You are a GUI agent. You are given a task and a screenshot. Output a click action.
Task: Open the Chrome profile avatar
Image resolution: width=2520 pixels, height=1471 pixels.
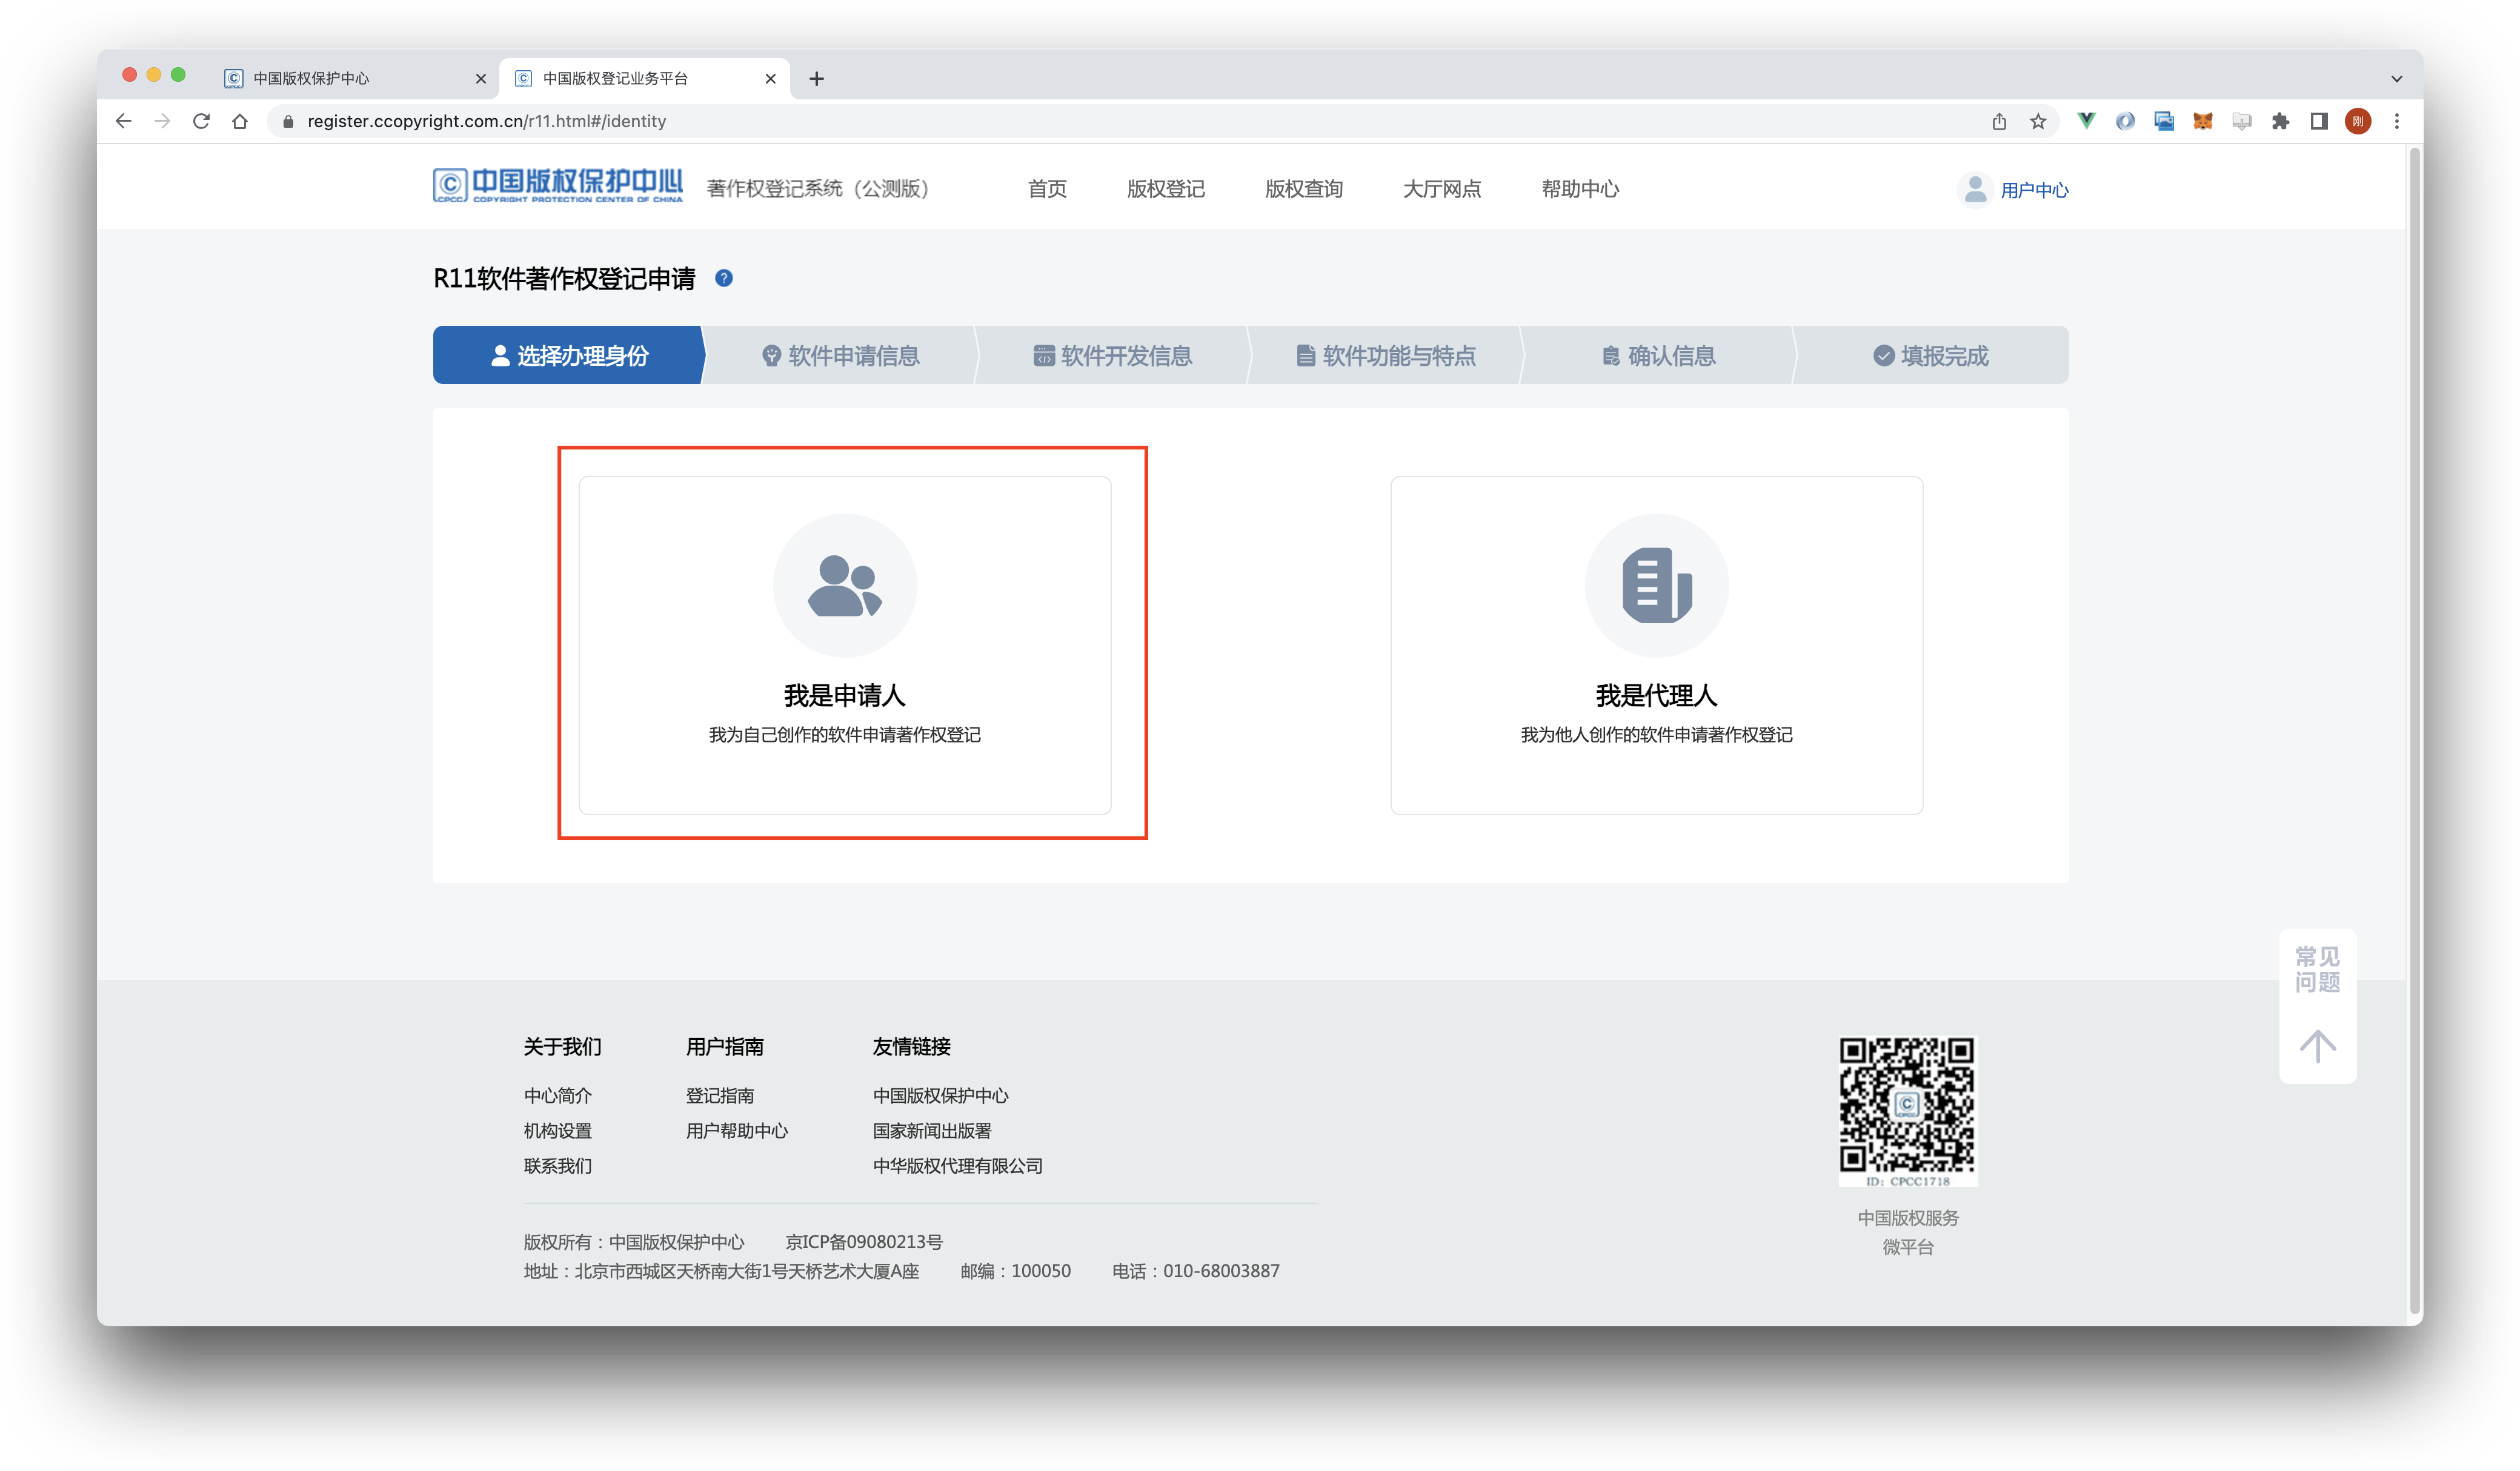[2358, 121]
